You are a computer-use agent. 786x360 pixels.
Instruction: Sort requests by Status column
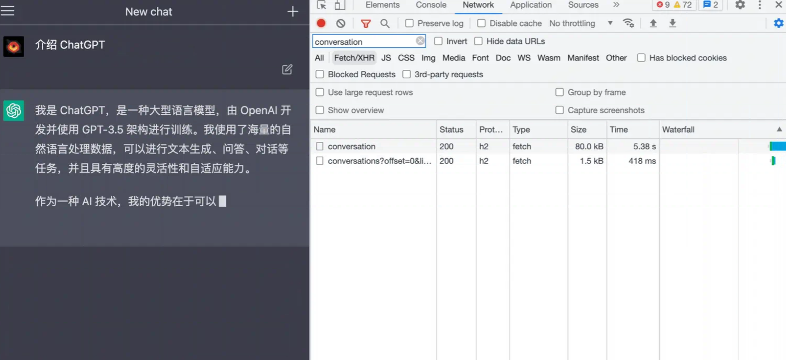click(456, 129)
